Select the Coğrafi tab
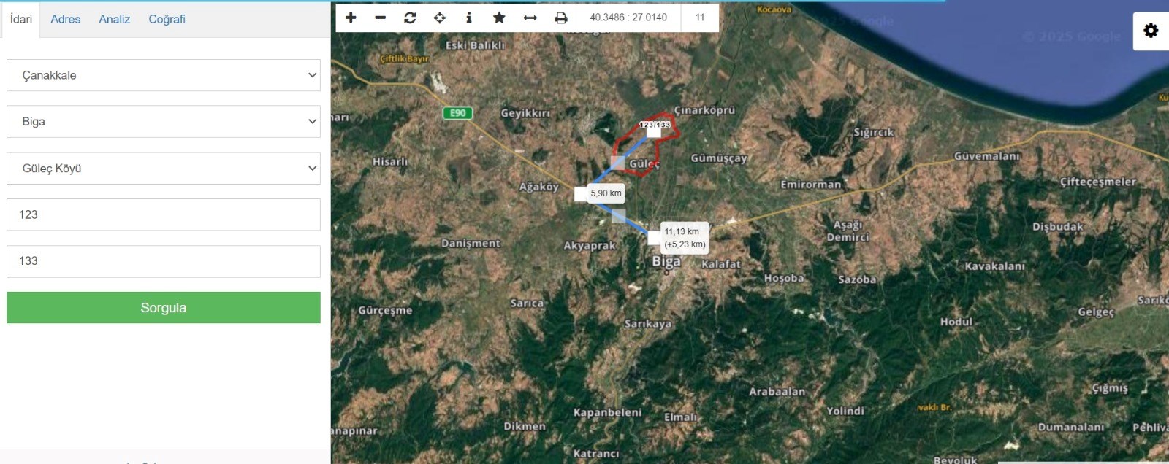This screenshot has height=464, width=1169. [x=167, y=19]
